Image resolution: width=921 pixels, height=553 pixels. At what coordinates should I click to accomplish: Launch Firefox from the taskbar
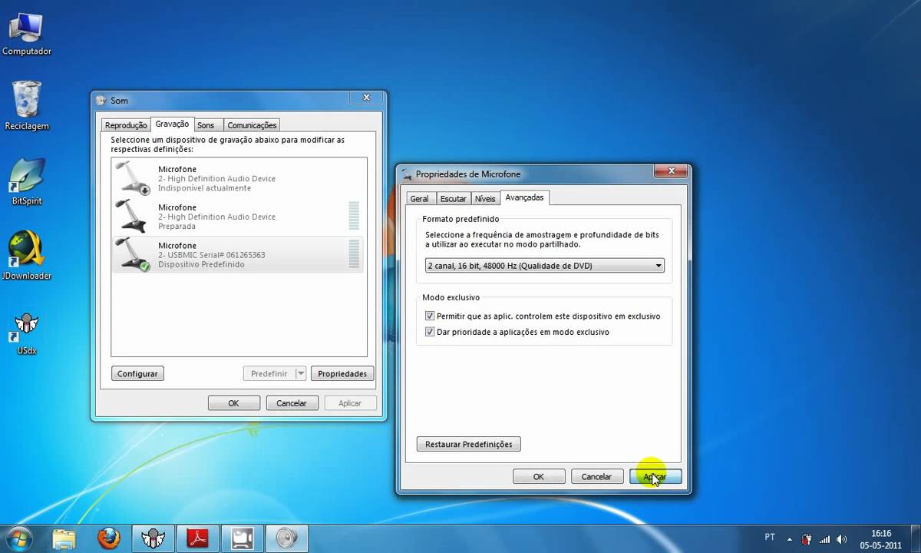coord(109,538)
